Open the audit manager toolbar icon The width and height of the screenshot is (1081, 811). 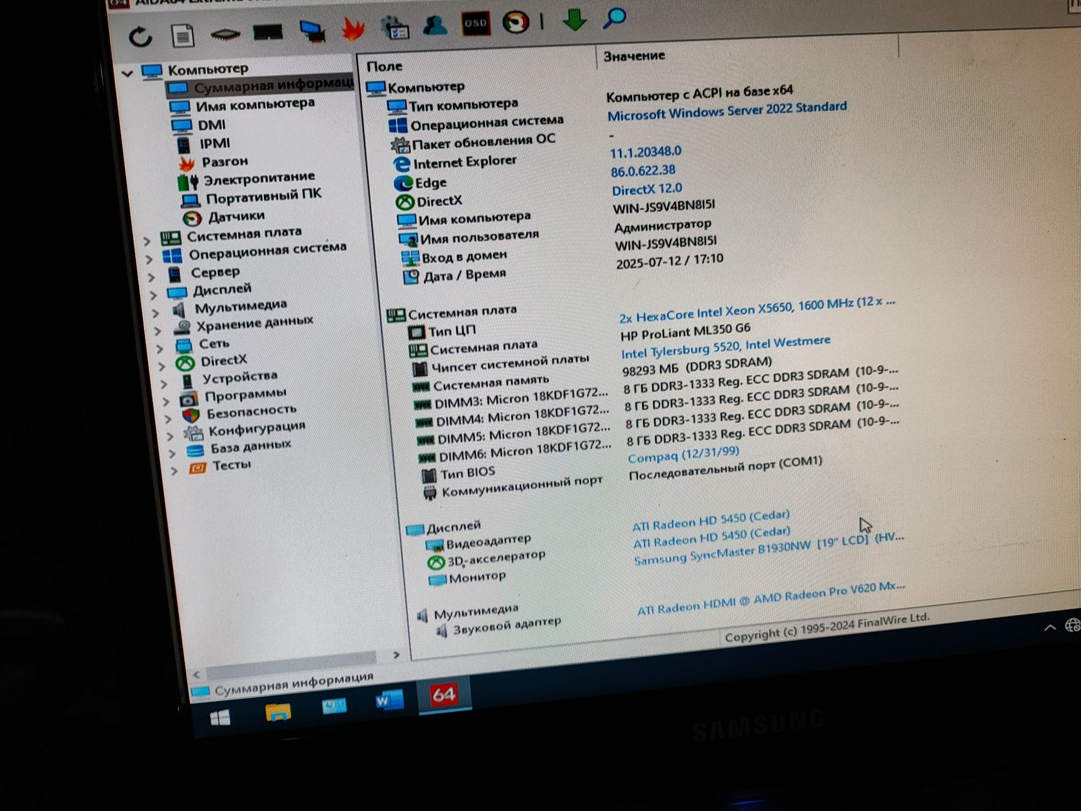(x=395, y=27)
